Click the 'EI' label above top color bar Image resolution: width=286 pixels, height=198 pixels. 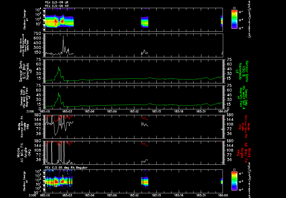[234, 8]
